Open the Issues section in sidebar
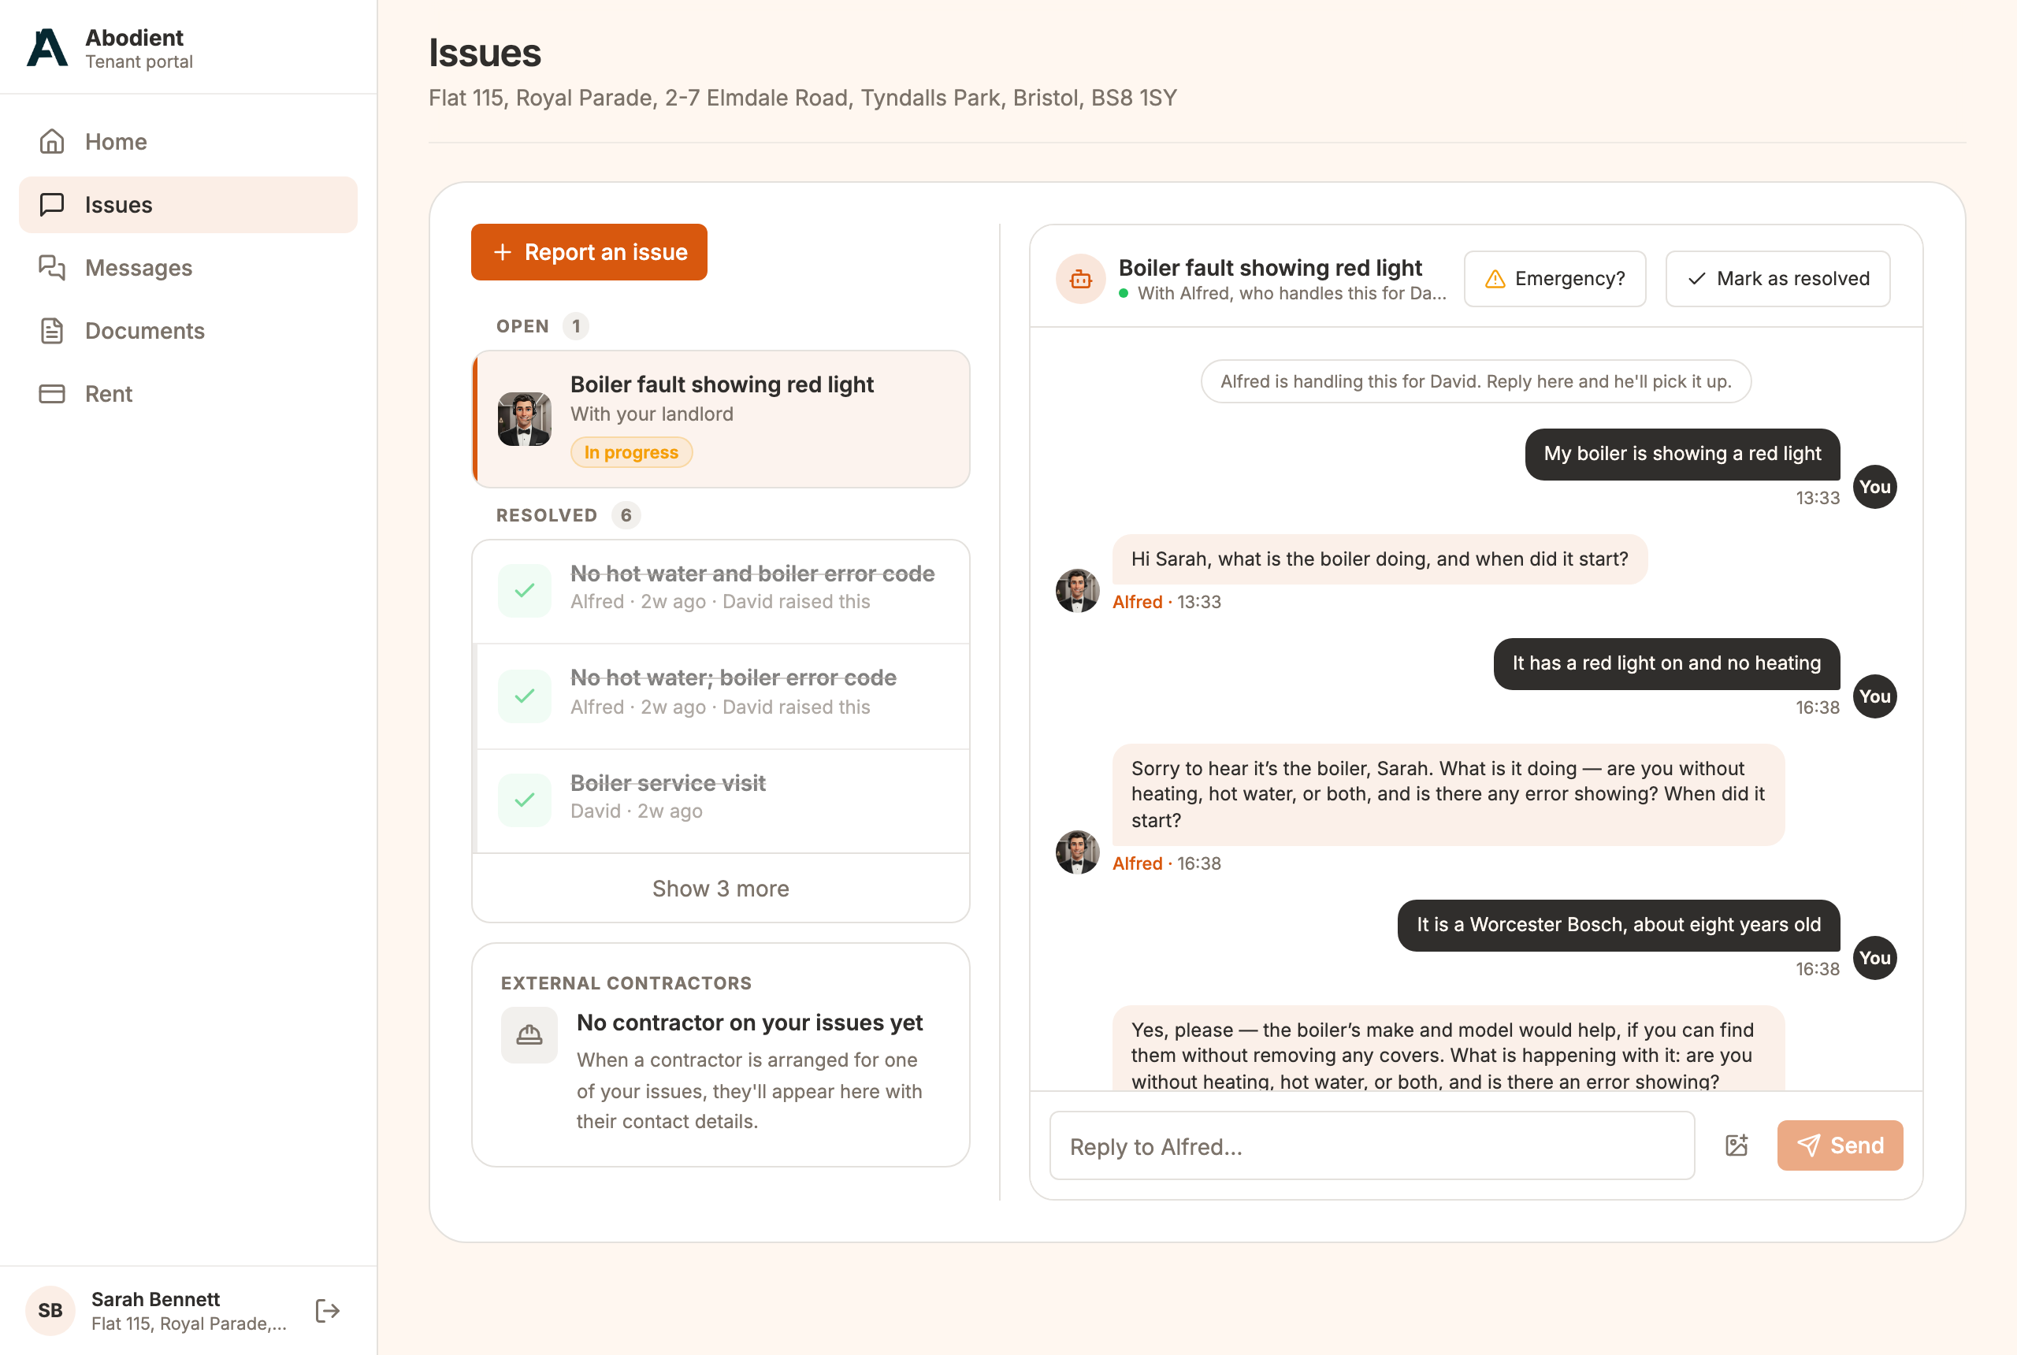This screenshot has height=1355, width=2017. (x=188, y=205)
